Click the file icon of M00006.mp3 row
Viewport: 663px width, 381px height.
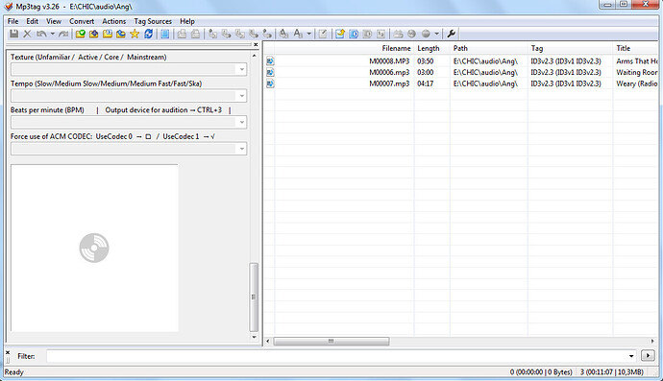pos(270,72)
